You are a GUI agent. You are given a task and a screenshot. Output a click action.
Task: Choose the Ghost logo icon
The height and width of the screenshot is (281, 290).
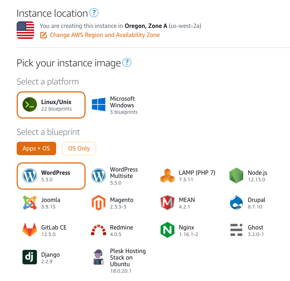(x=236, y=230)
